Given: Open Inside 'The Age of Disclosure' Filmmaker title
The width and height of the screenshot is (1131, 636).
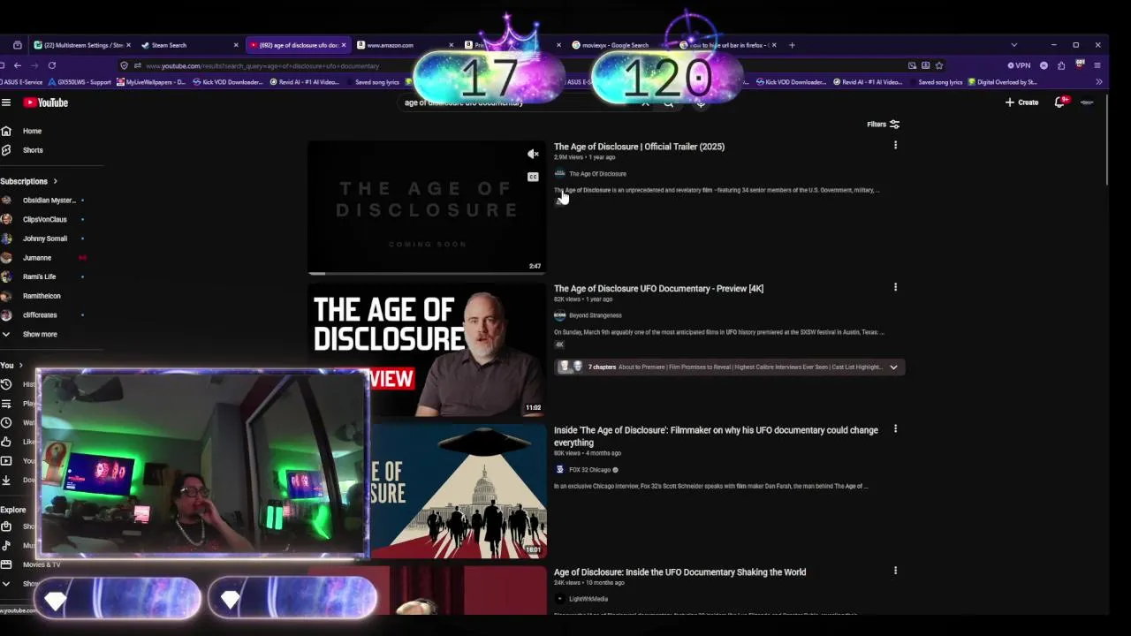Looking at the screenshot, I should (716, 436).
